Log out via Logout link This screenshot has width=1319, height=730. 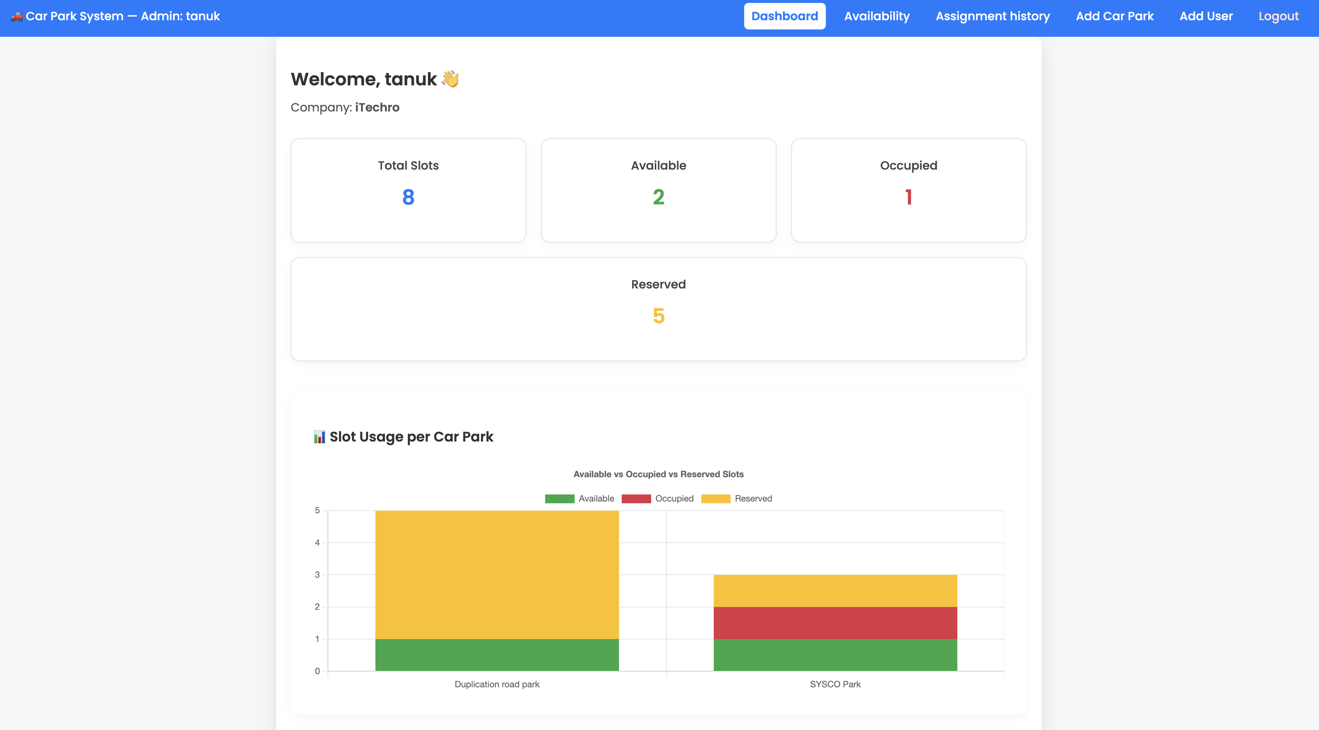click(1279, 17)
